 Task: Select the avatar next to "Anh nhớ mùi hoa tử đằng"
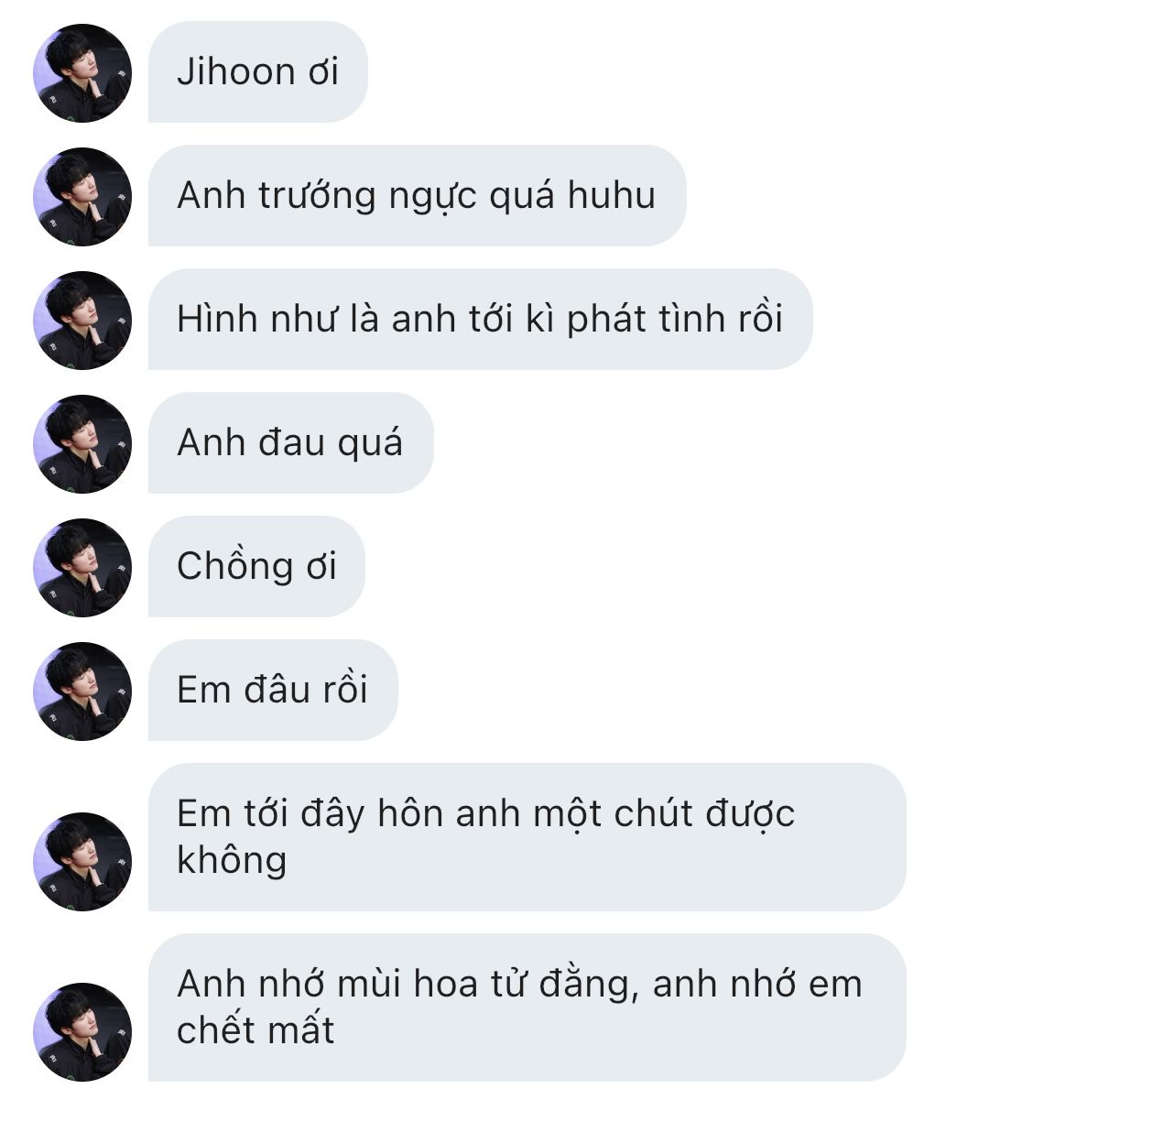pyautogui.click(x=82, y=1032)
